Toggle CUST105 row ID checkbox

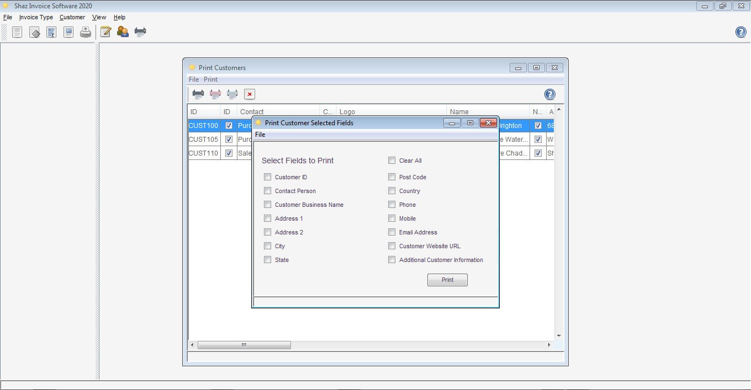coord(229,140)
